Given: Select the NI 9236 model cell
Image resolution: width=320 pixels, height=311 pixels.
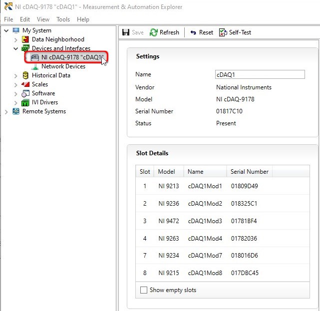Looking at the screenshot, I should point(169,204).
